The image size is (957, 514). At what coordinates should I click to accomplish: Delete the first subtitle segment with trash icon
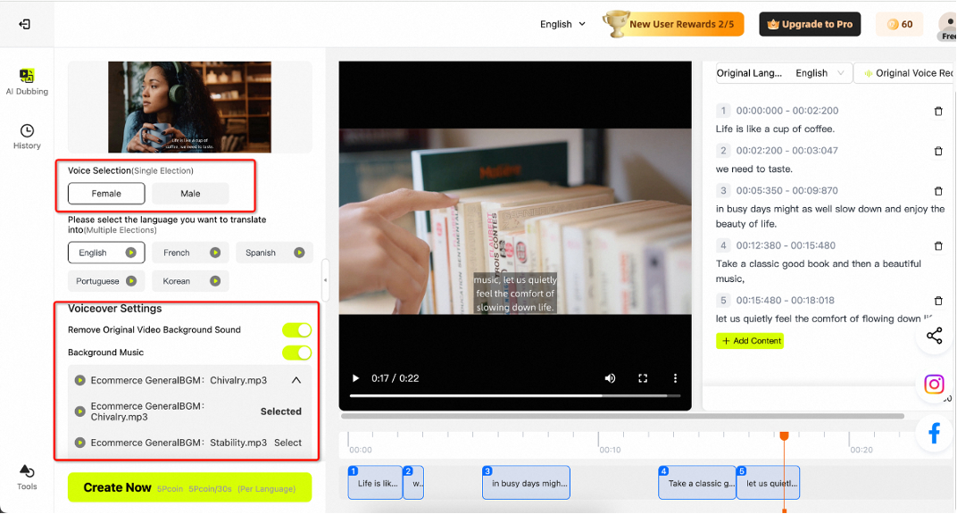point(937,112)
